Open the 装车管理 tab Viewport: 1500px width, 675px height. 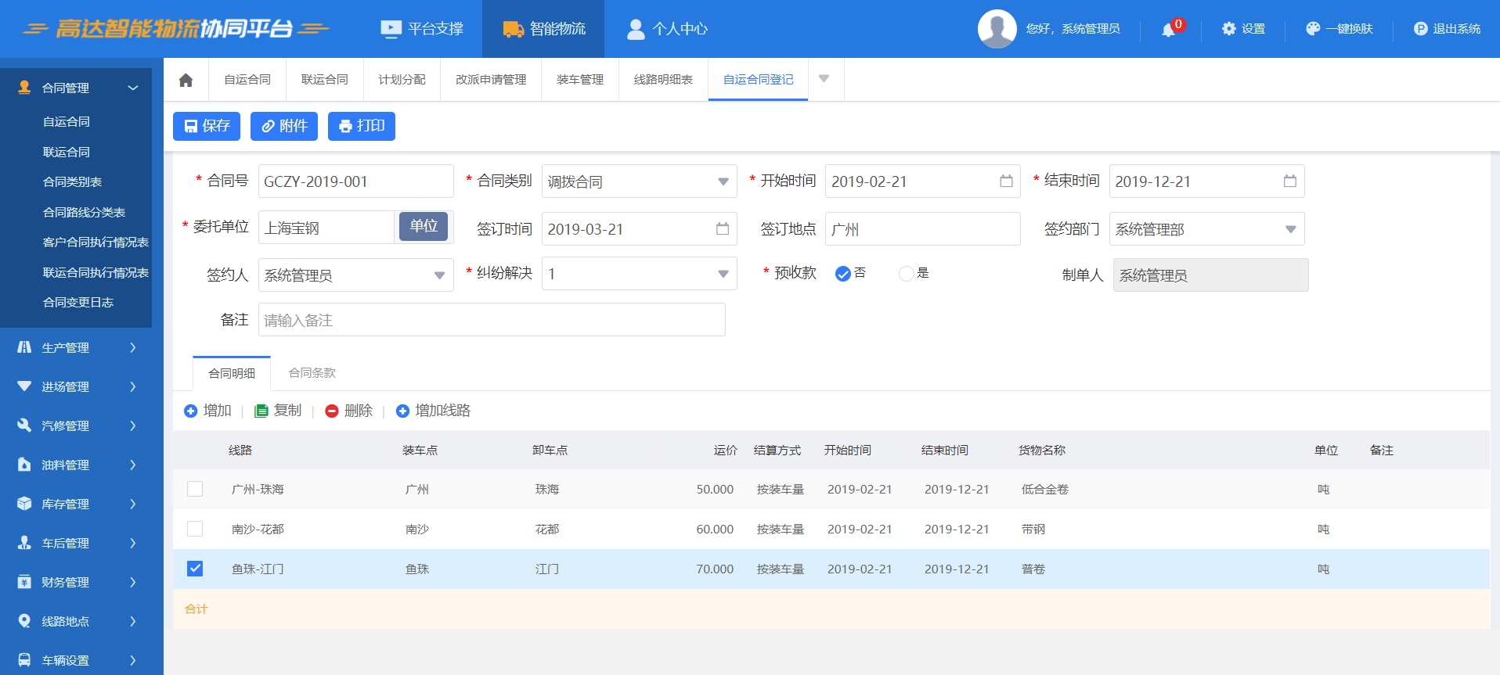579,80
